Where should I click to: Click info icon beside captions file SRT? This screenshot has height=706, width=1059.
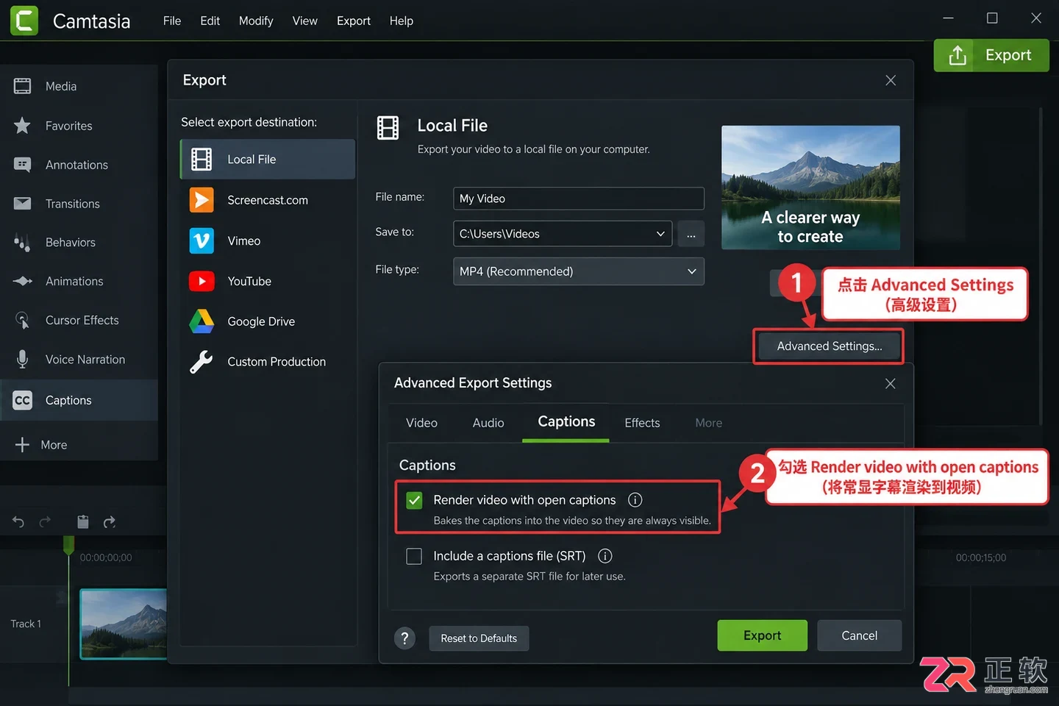click(605, 556)
